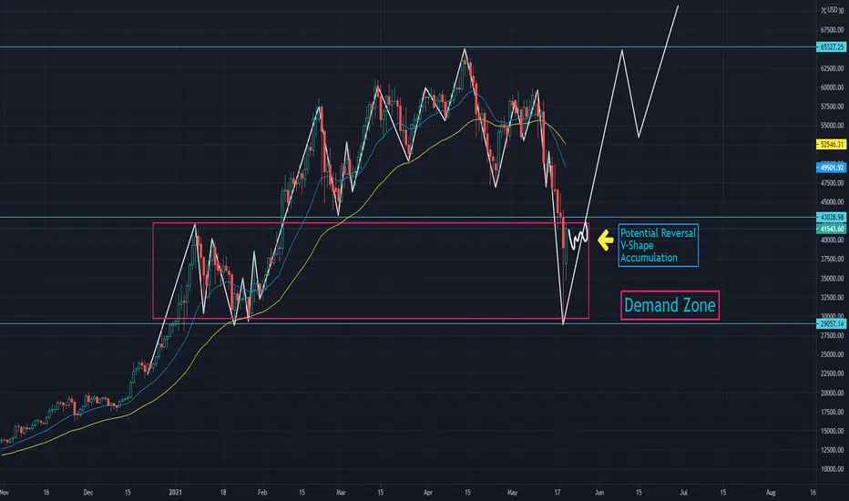
Task: Click the 15000.00 price axis value
Action: [832, 431]
